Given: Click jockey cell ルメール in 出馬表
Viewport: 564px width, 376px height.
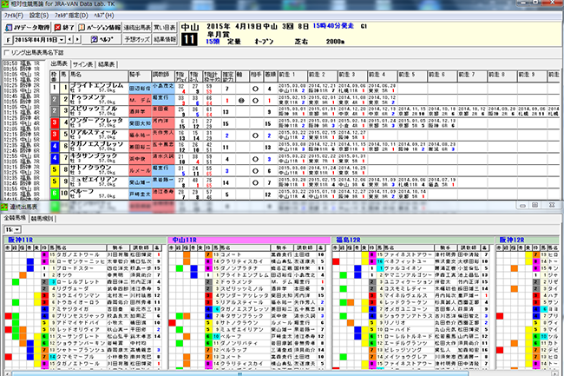Looking at the screenshot, I should point(140,171).
